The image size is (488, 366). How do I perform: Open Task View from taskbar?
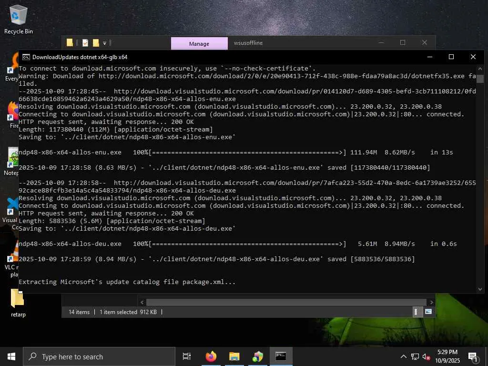187,356
